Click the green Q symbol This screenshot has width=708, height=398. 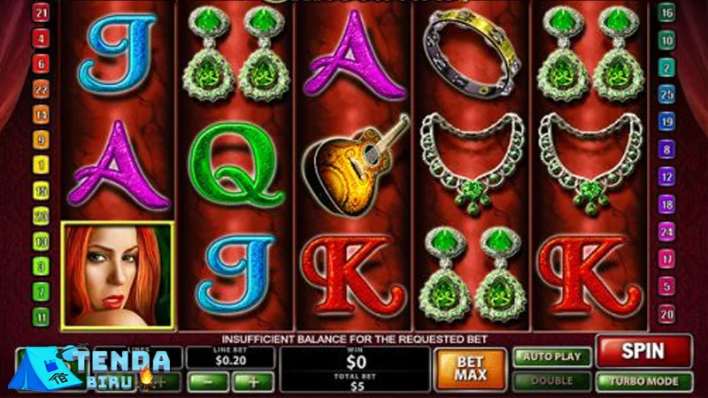click(x=236, y=165)
